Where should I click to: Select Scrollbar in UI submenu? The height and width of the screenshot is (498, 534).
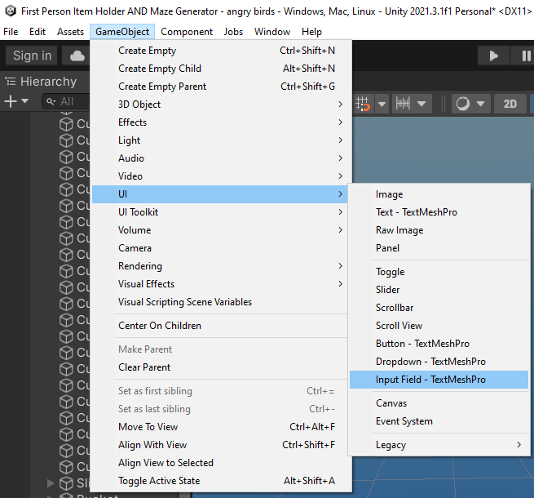(439, 308)
